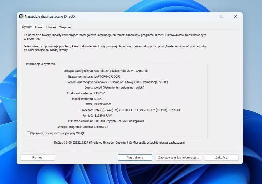Viewport: 262px width, 184px height.
Task: Open the Dźwięk tab
Action: 51,27
